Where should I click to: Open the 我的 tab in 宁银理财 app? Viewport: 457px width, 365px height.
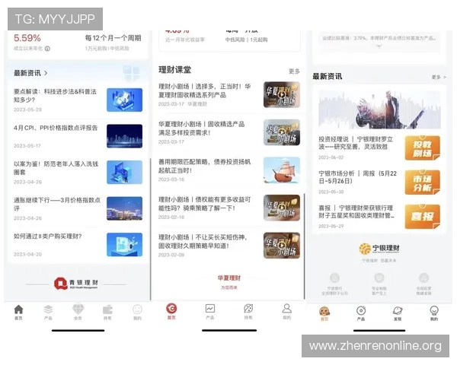click(434, 313)
